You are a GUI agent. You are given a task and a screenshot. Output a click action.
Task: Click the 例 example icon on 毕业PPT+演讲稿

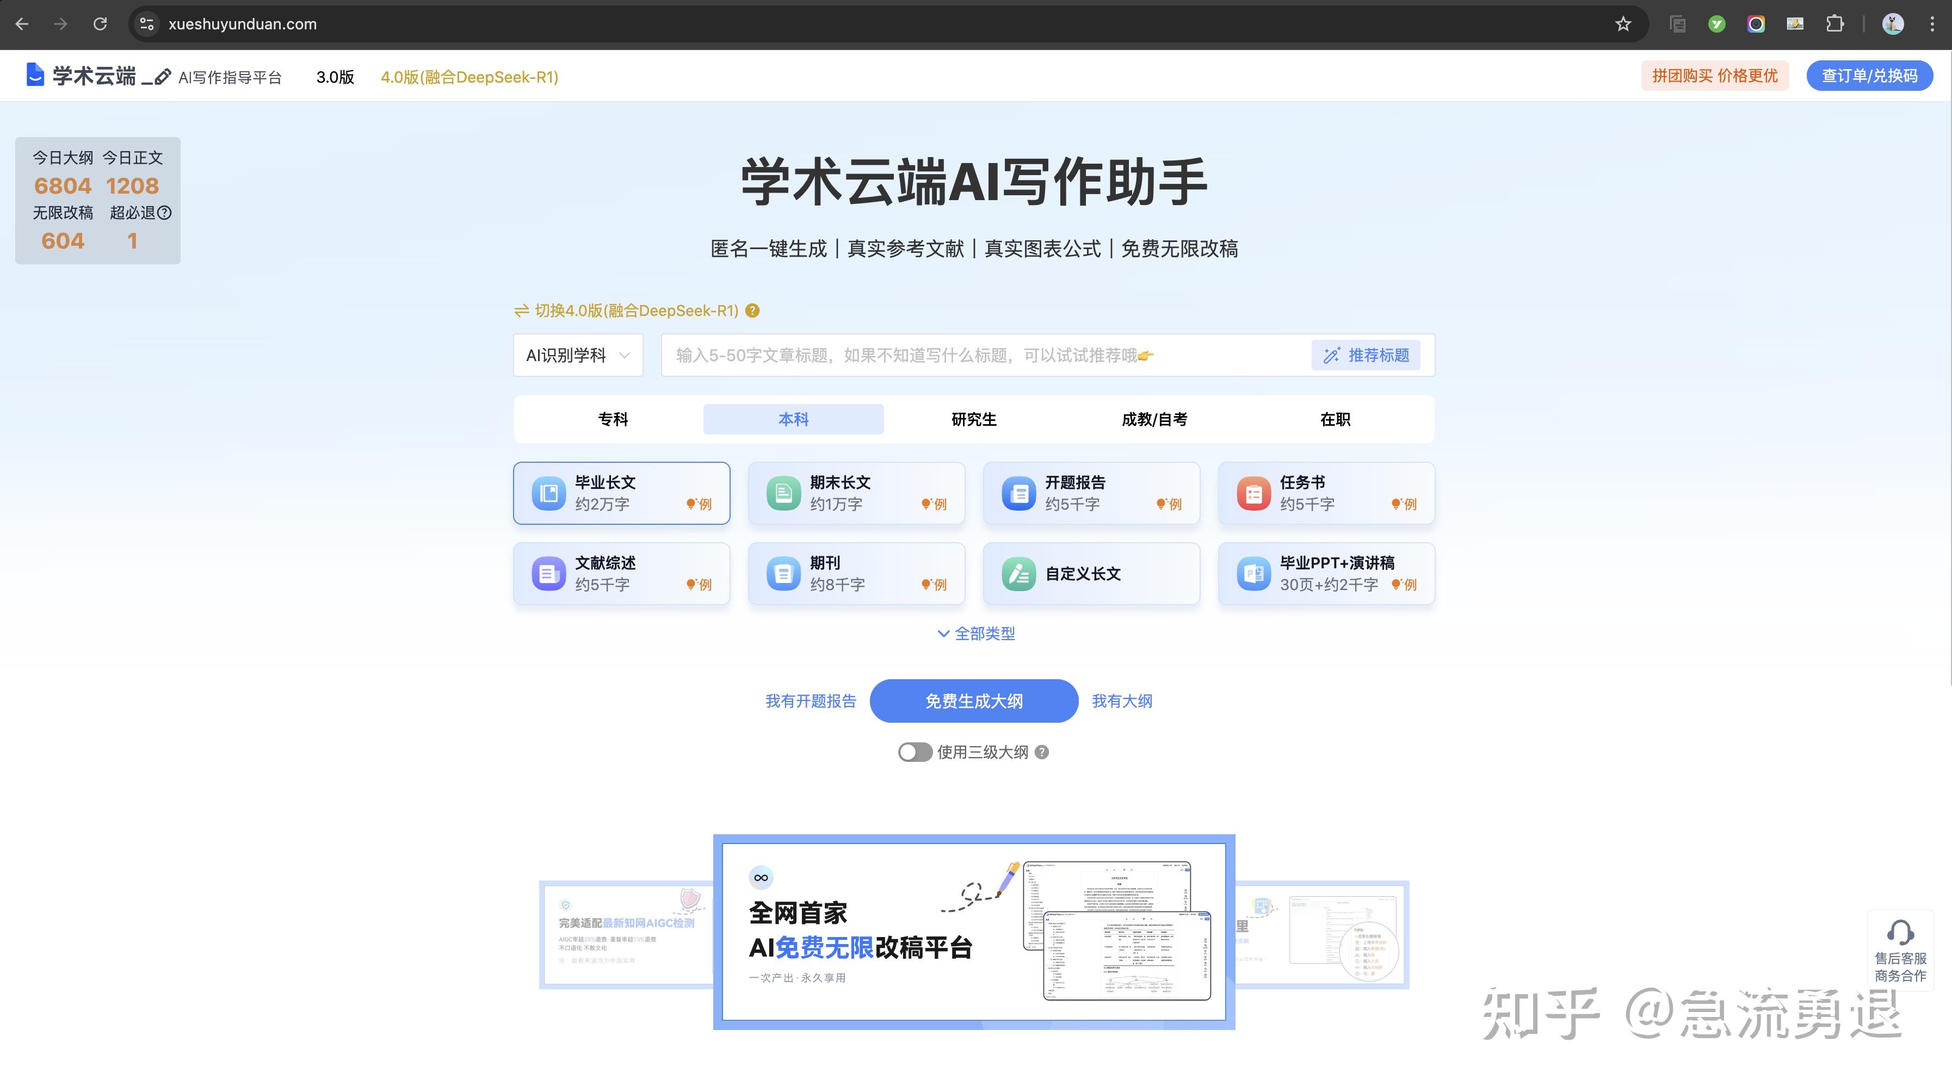pyautogui.click(x=1404, y=585)
